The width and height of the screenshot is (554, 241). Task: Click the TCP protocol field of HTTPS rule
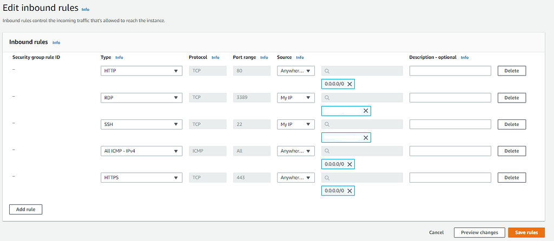tap(208, 177)
